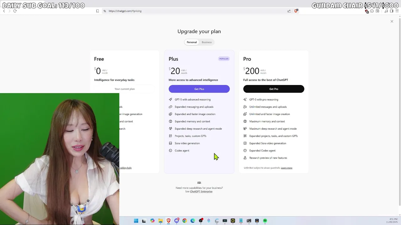Click 'Expanded deep research and agent mode' text
The image size is (401, 225).
(x=198, y=129)
